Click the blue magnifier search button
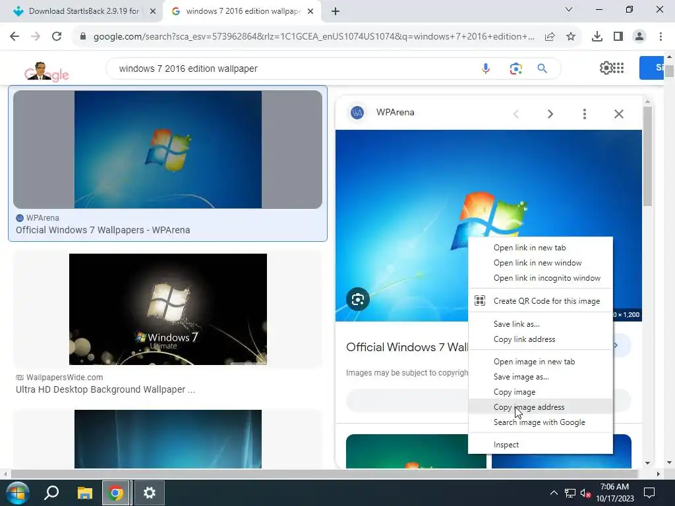Screen dimensions: 675x506 [x=542, y=69]
